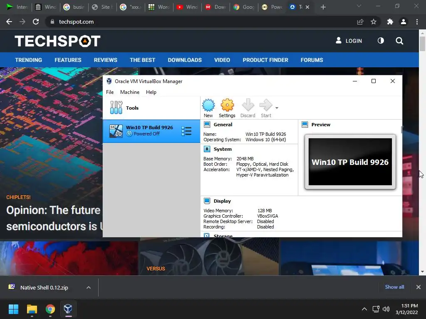This screenshot has width=426, height=319.
Task: Bookmark the page with the star icon
Action: click(374, 22)
